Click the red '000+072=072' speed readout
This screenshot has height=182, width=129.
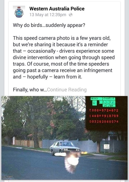point(104,110)
